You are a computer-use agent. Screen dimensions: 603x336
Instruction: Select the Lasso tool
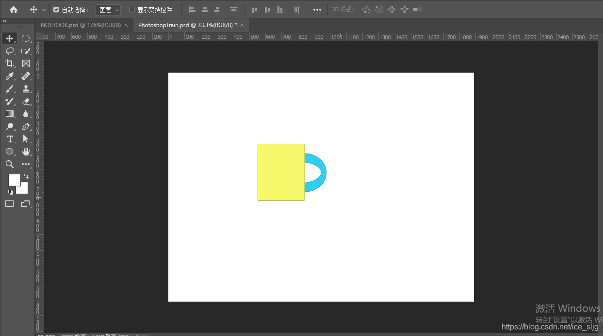pos(10,51)
